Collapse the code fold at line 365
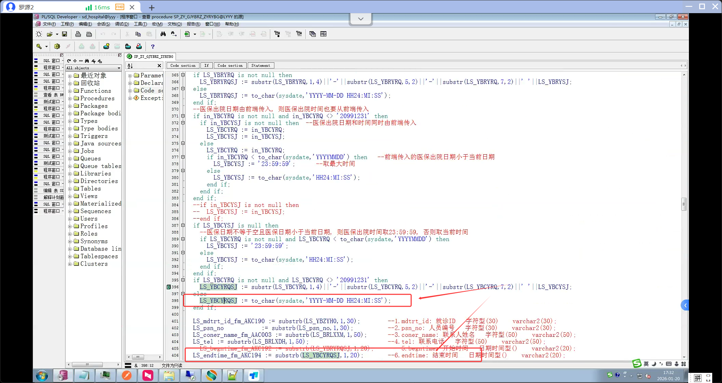Viewport: 722px width, 383px height. point(183,75)
